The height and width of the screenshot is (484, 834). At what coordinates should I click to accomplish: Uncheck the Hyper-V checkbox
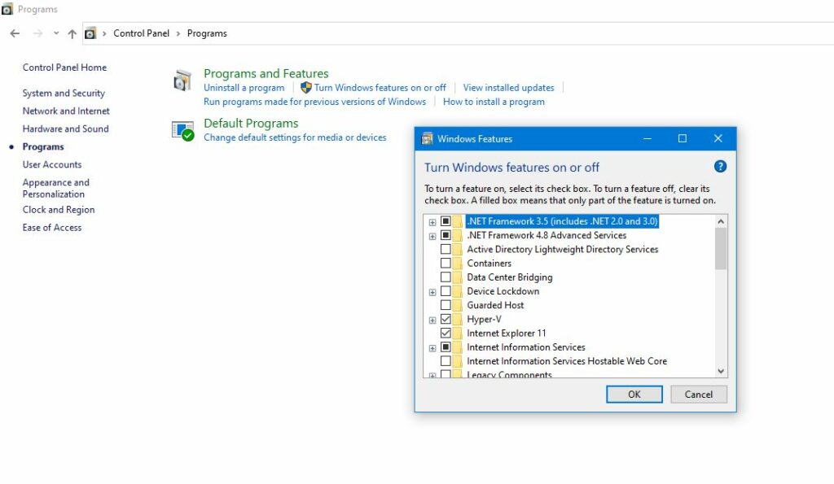click(446, 320)
